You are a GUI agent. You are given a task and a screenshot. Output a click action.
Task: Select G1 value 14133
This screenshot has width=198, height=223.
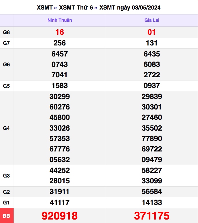pyautogui.click(x=152, y=202)
